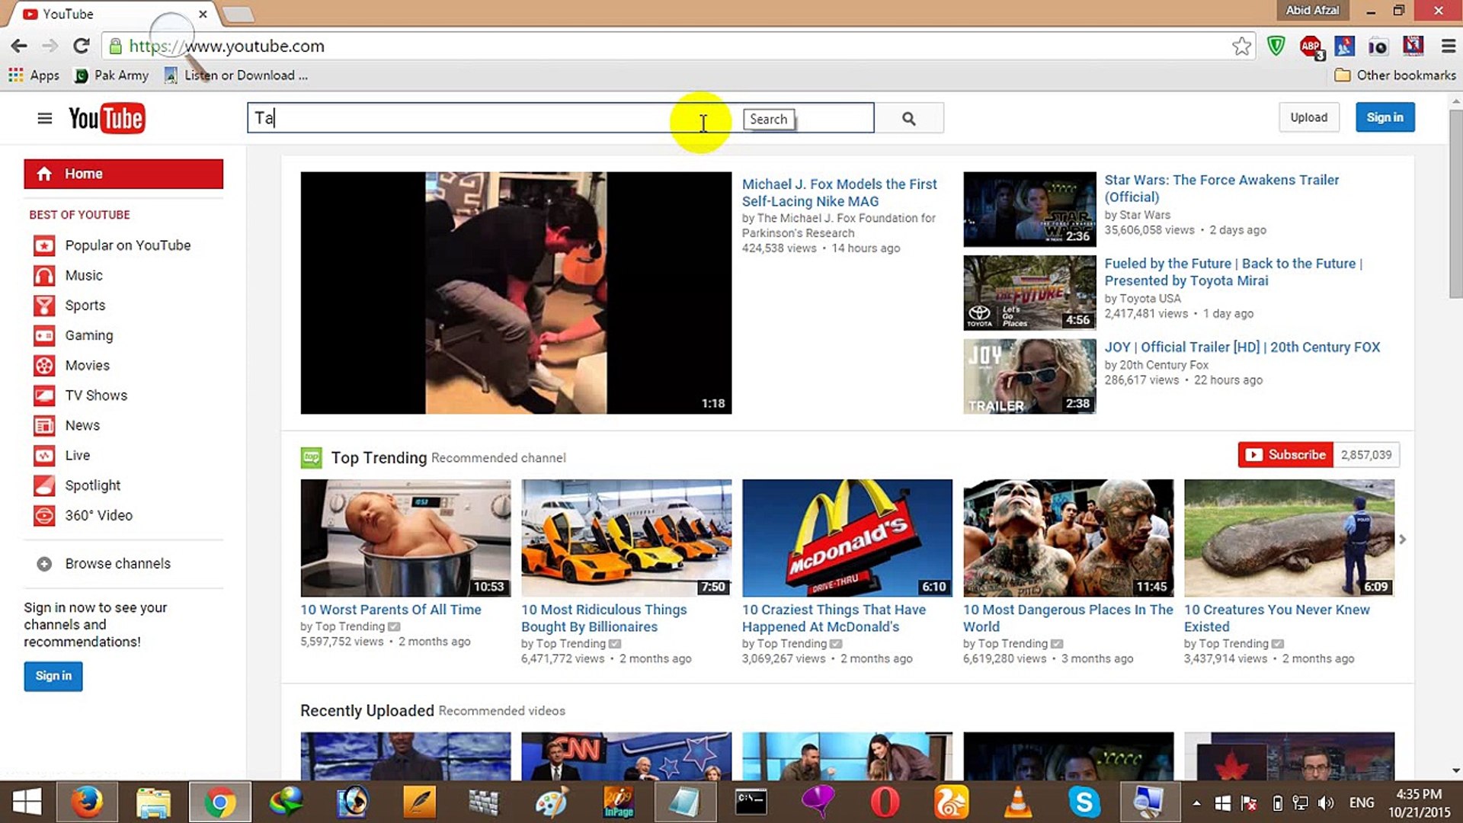The width and height of the screenshot is (1463, 823).
Task: Mute system volume from the tray
Action: pyautogui.click(x=1327, y=802)
